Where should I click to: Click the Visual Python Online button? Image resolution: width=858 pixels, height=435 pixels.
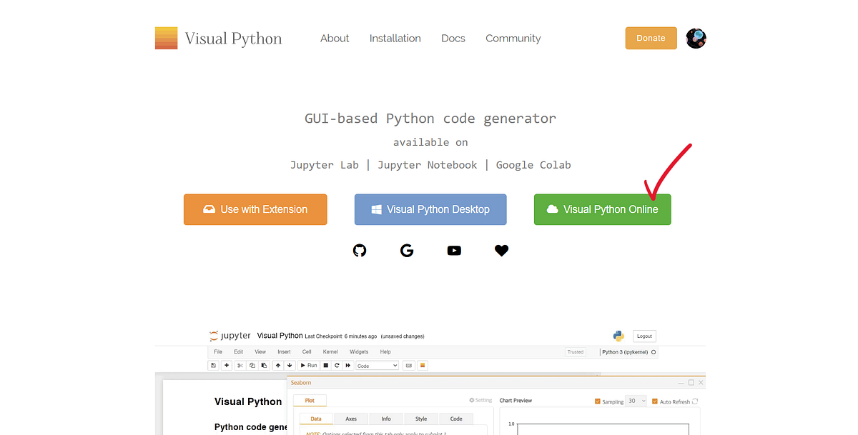point(602,209)
